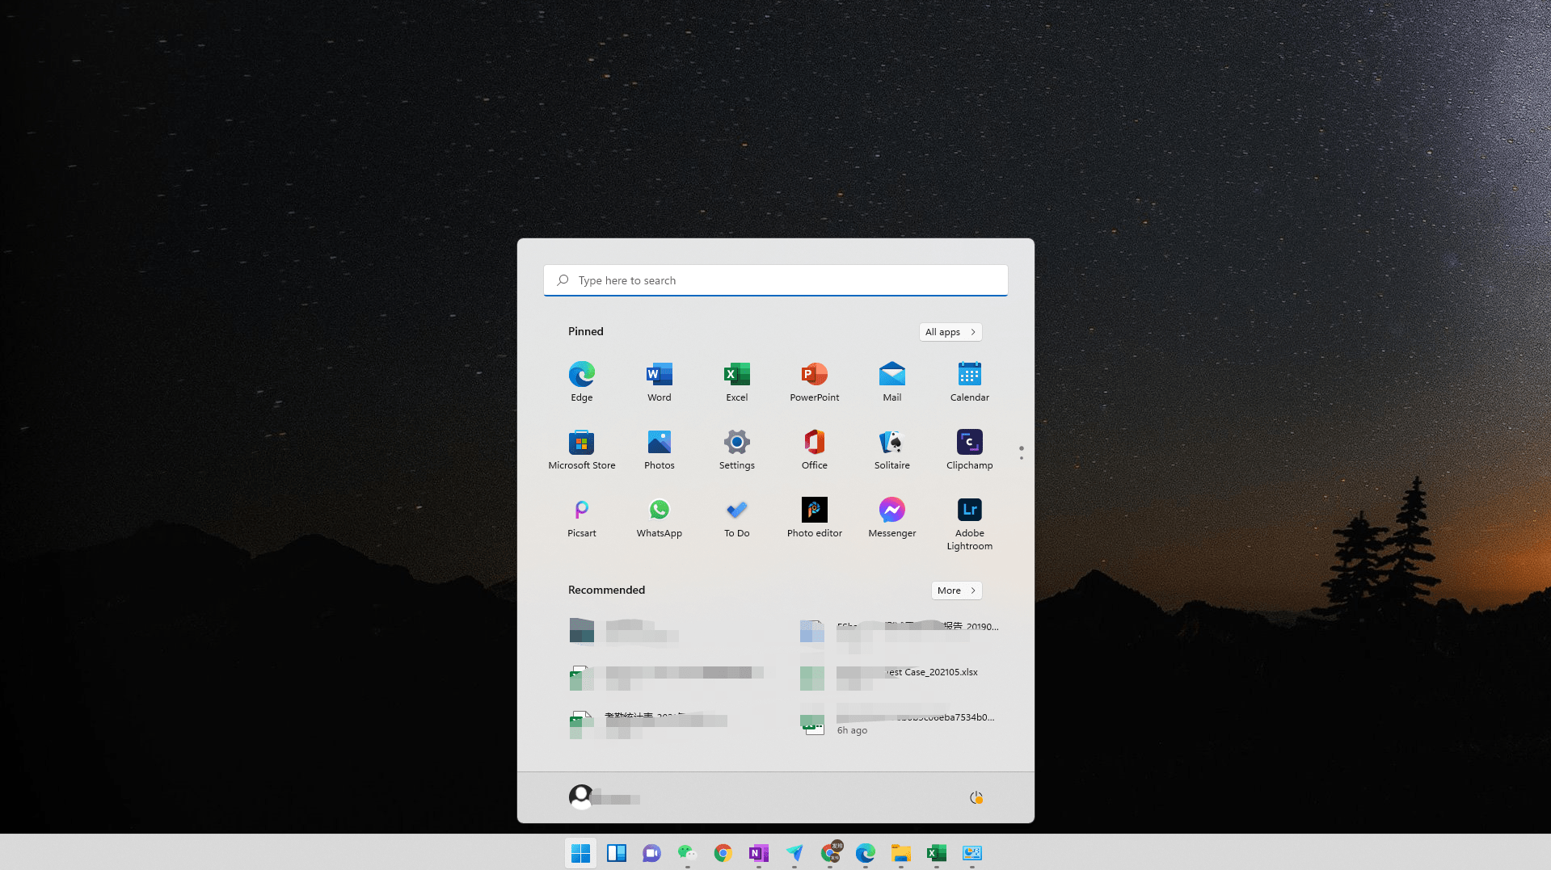Open the Mail app
Screen dimensions: 1551x870
892,381
